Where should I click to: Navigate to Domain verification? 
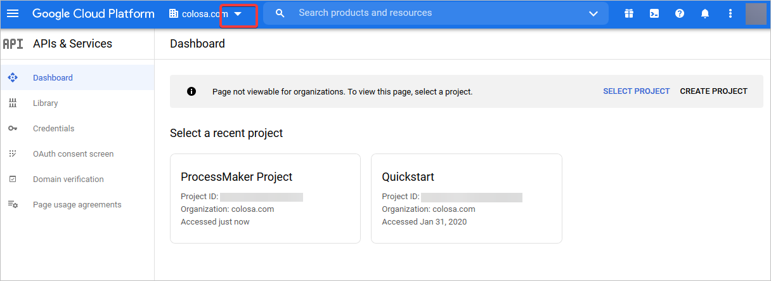coord(68,180)
